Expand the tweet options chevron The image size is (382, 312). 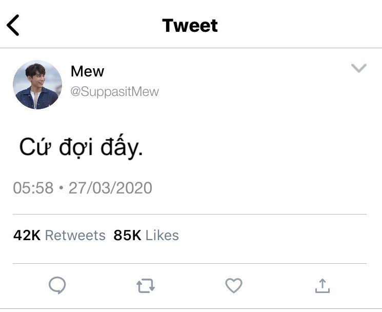point(359,68)
